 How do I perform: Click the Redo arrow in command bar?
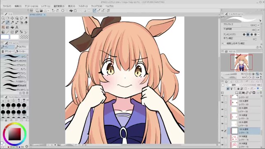coord(57,10)
